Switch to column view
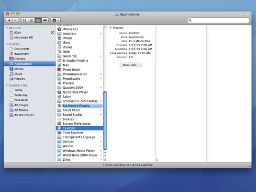Image resolution: width=256 pixels, height=192 pixels. coord(38,20)
